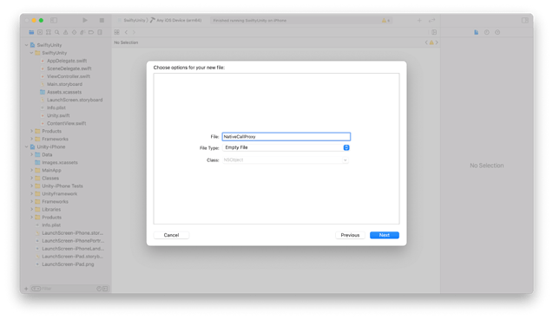This screenshot has width=553, height=319.
Task: Collapse the Unity-iPhone project
Action: click(26, 146)
